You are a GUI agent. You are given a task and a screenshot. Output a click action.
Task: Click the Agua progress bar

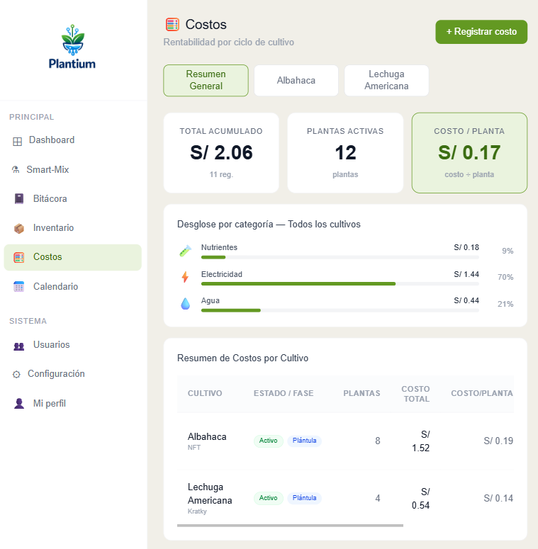340,310
